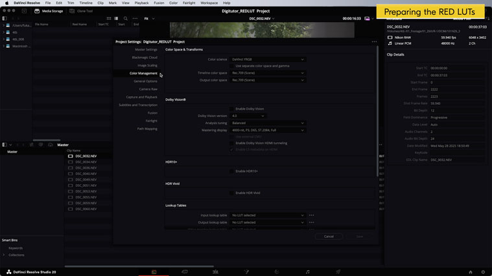Viewport: 492px width, 276px height.
Task: Click the Cancel button
Action: click(329, 237)
